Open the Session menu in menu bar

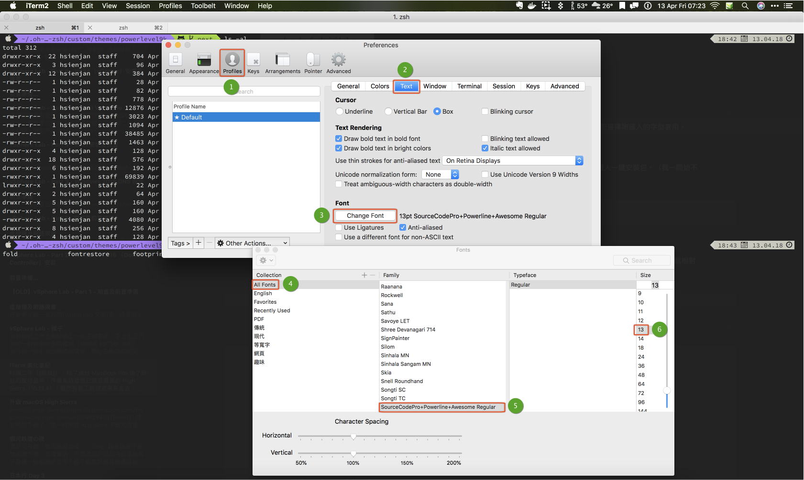click(x=138, y=6)
